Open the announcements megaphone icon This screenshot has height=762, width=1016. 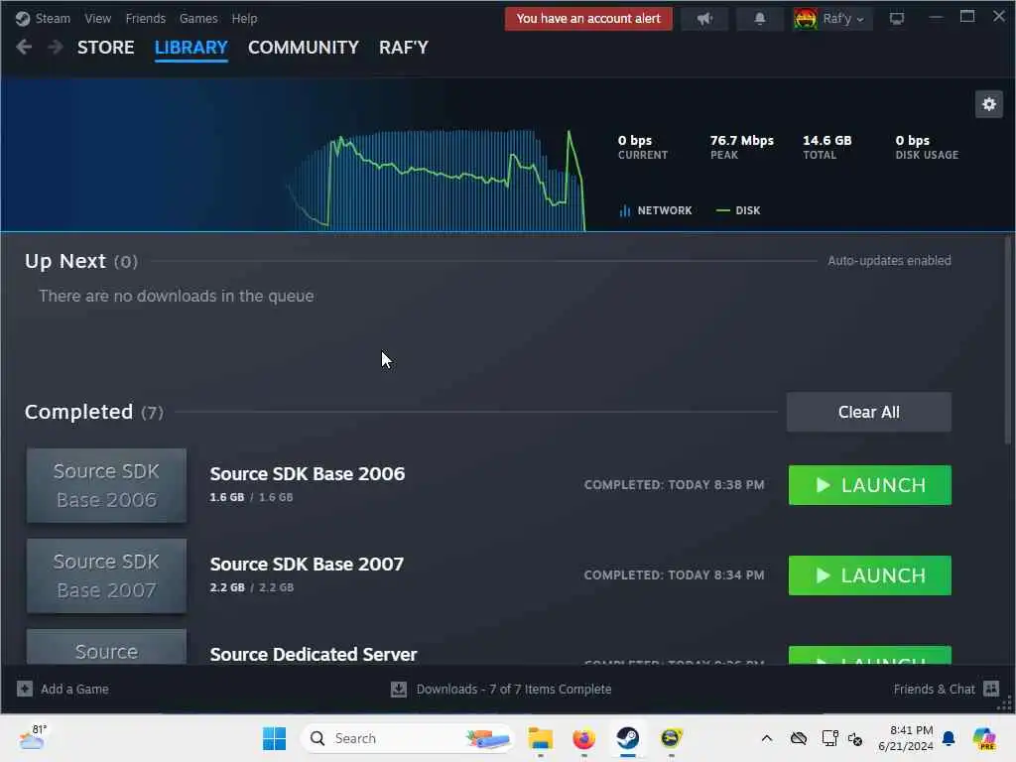point(704,18)
